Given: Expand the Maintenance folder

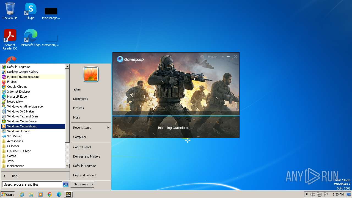Looking at the screenshot, I should [x=33, y=166].
